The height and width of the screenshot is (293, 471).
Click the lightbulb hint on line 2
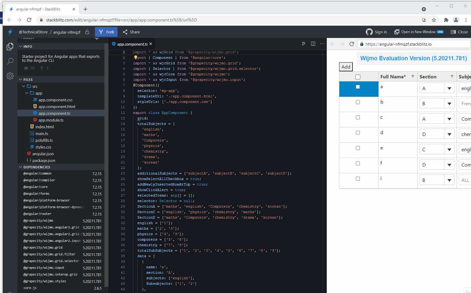[x=135, y=57]
